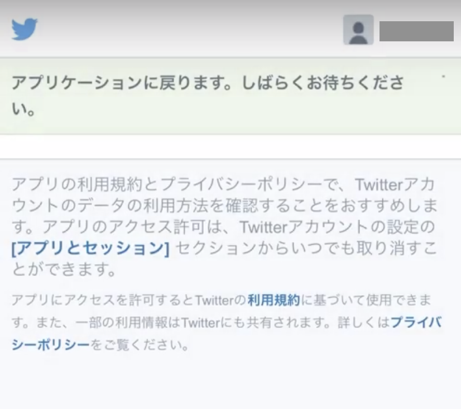Click the text アプリにアクセスを許可すると
Image resolution: width=461 pixels, height=409 pixels.
102,301
